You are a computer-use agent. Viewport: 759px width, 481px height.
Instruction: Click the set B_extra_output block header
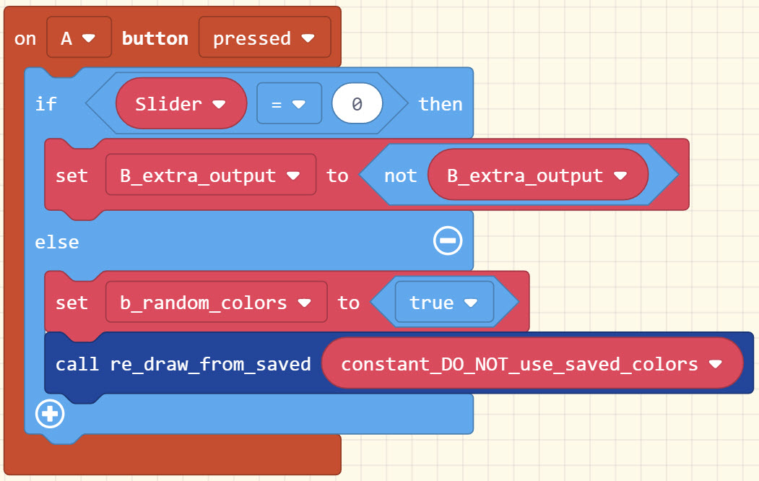[71, 175]
